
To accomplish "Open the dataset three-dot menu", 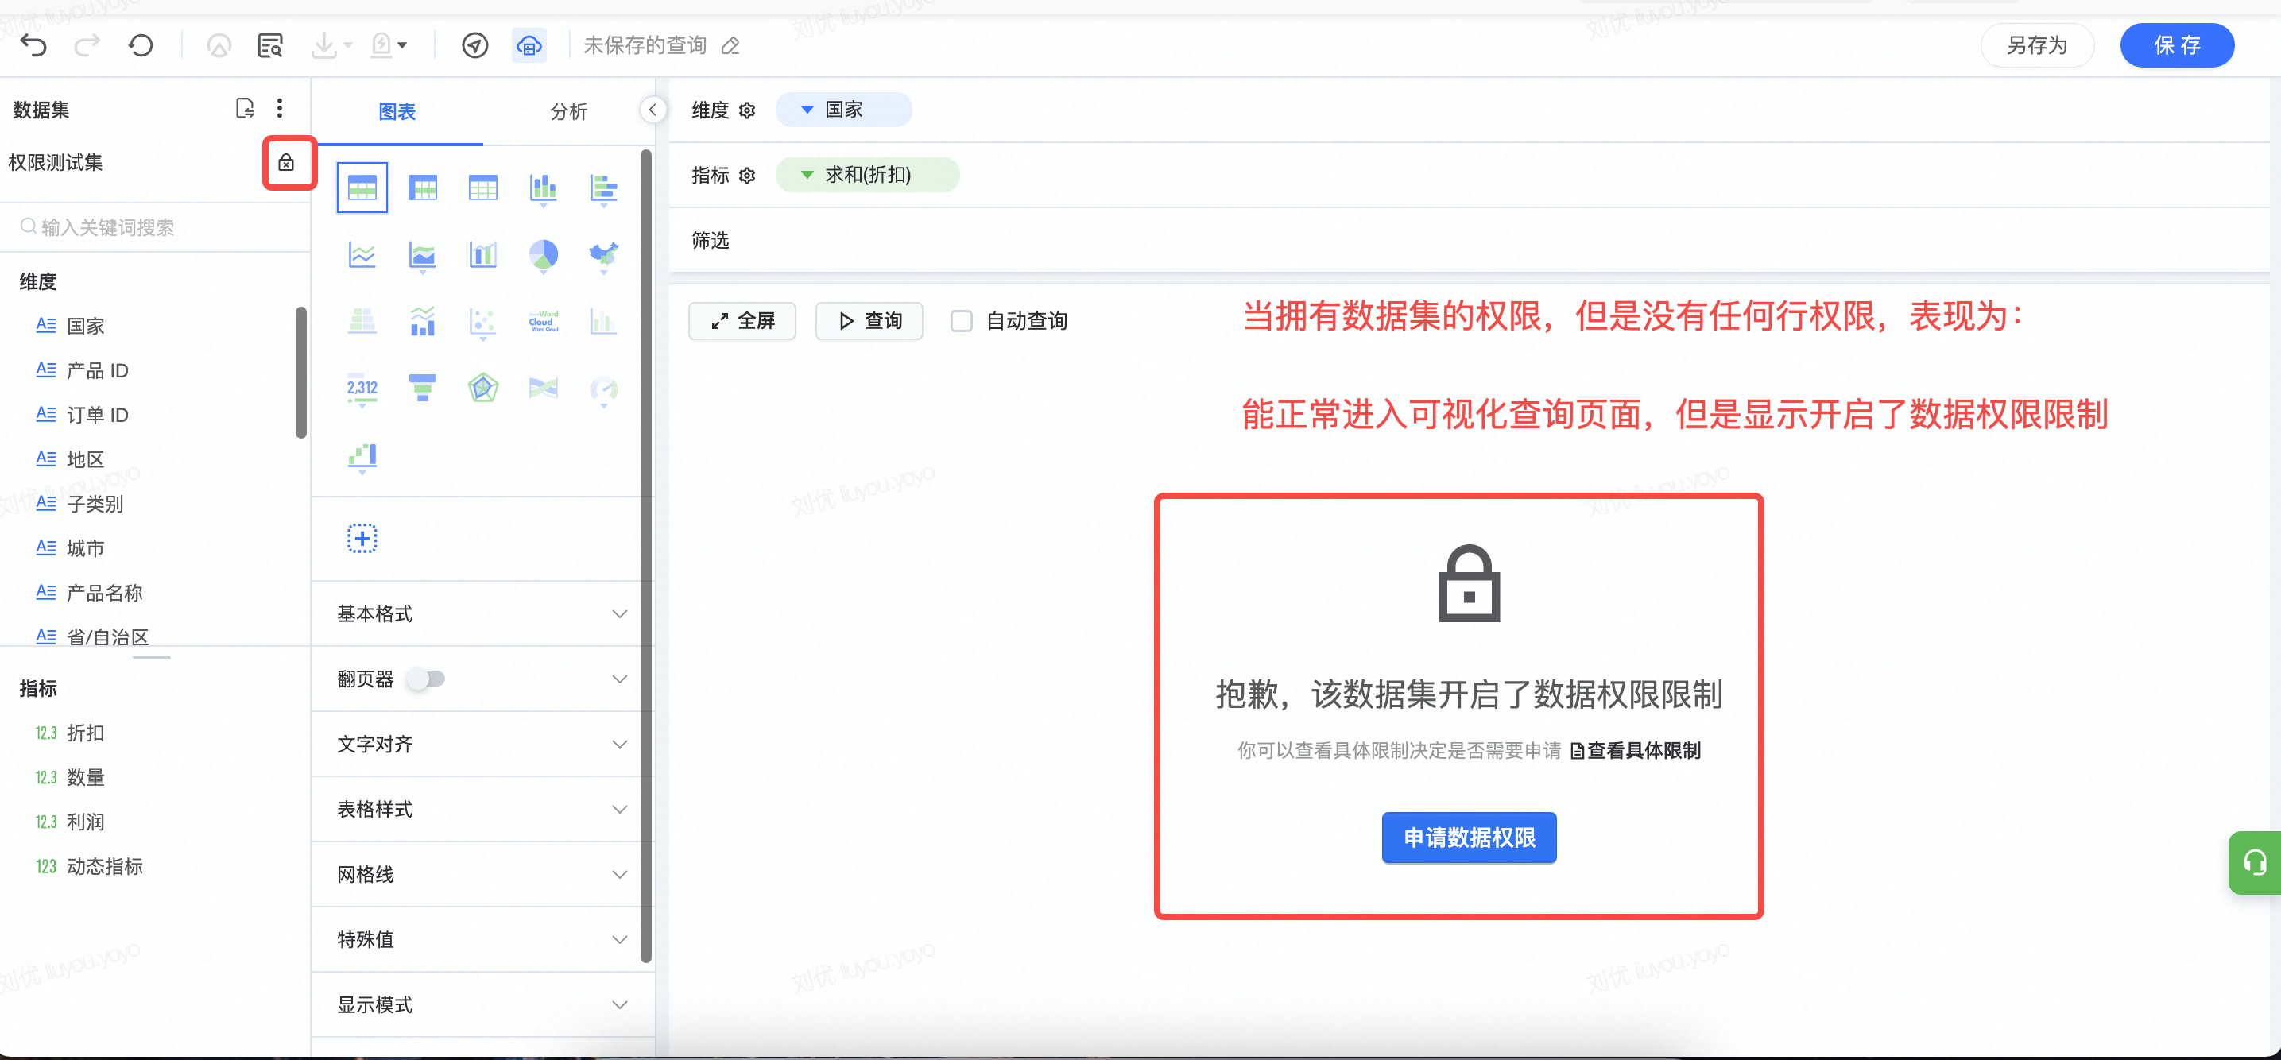I will click(x=280, y=108).
